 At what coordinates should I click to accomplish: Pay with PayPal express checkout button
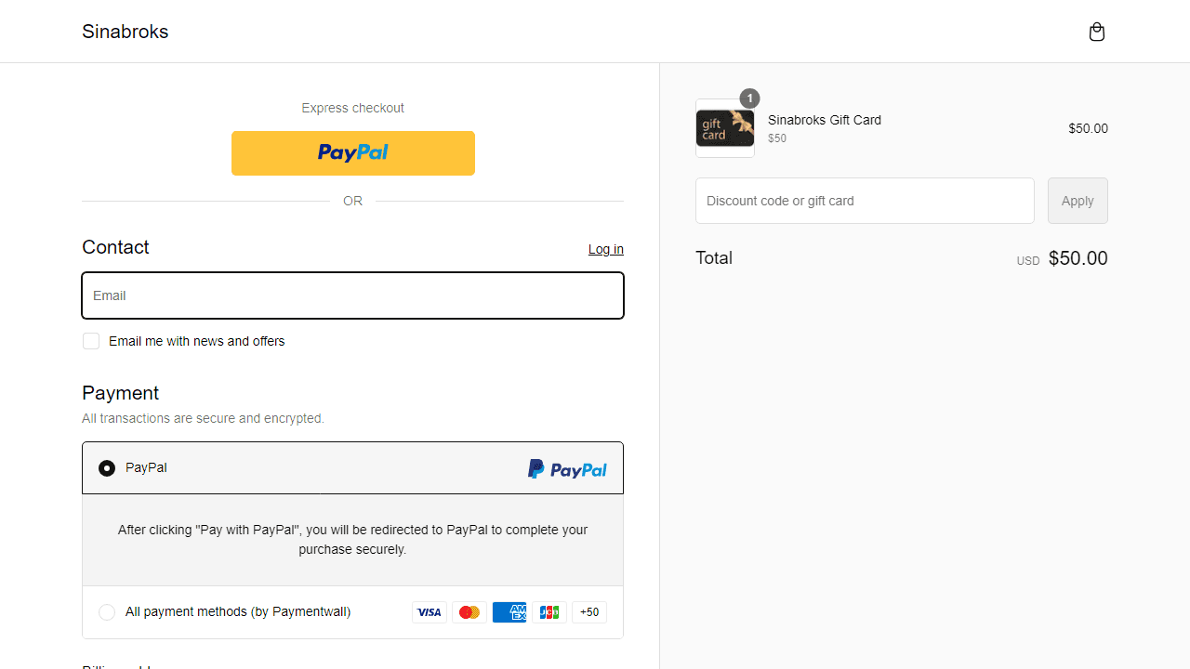353,153
